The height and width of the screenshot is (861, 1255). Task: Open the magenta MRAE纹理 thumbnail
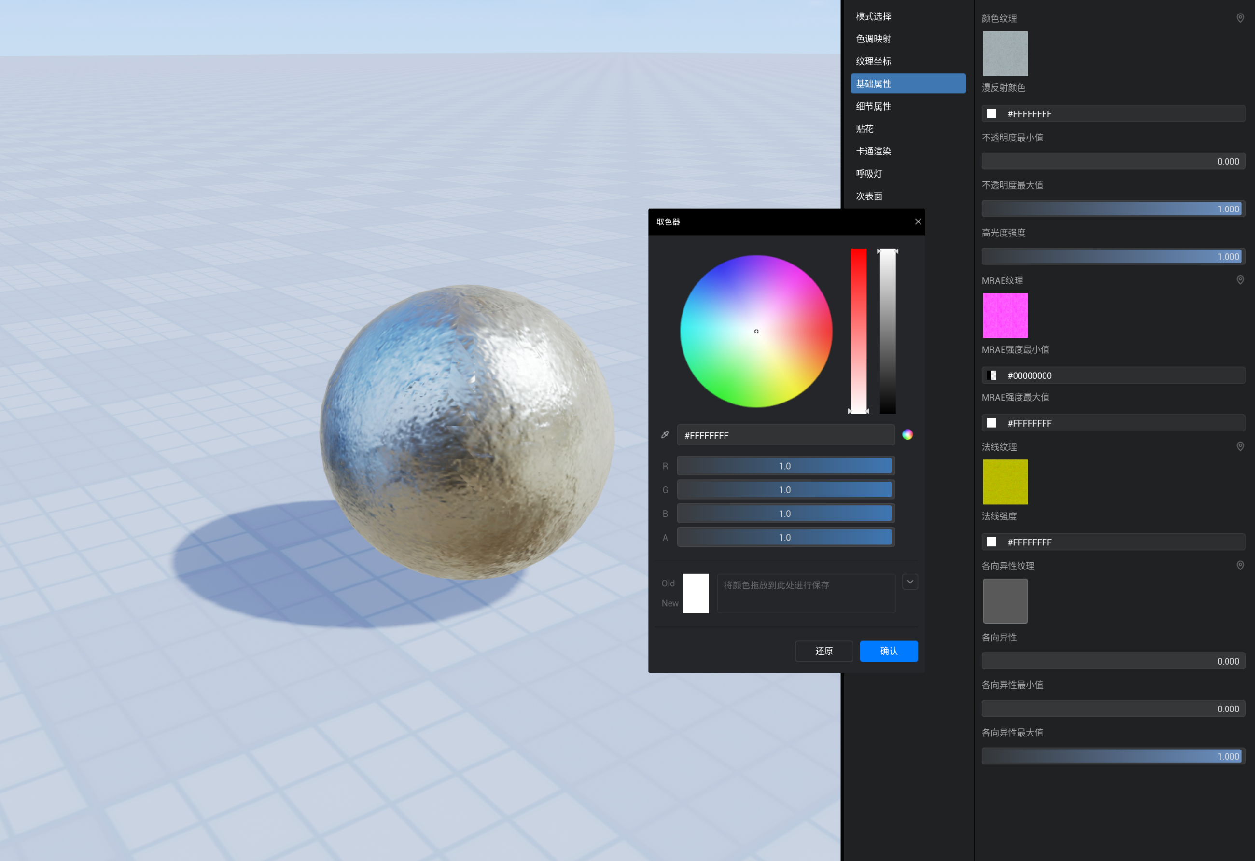1005,315
